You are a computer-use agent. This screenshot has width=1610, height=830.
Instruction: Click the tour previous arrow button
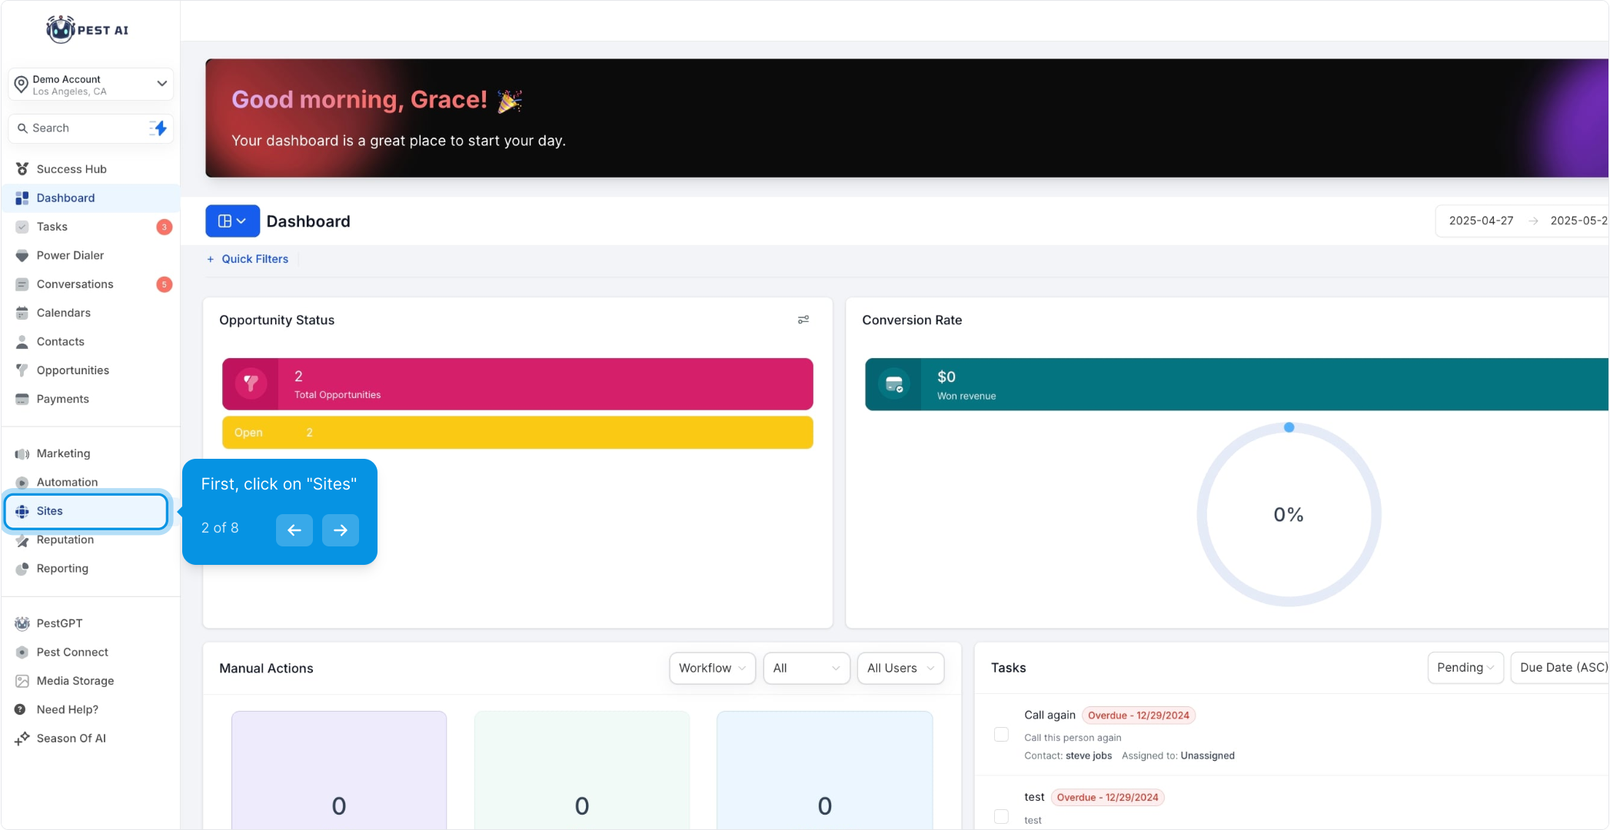click(x=294, y=530)
